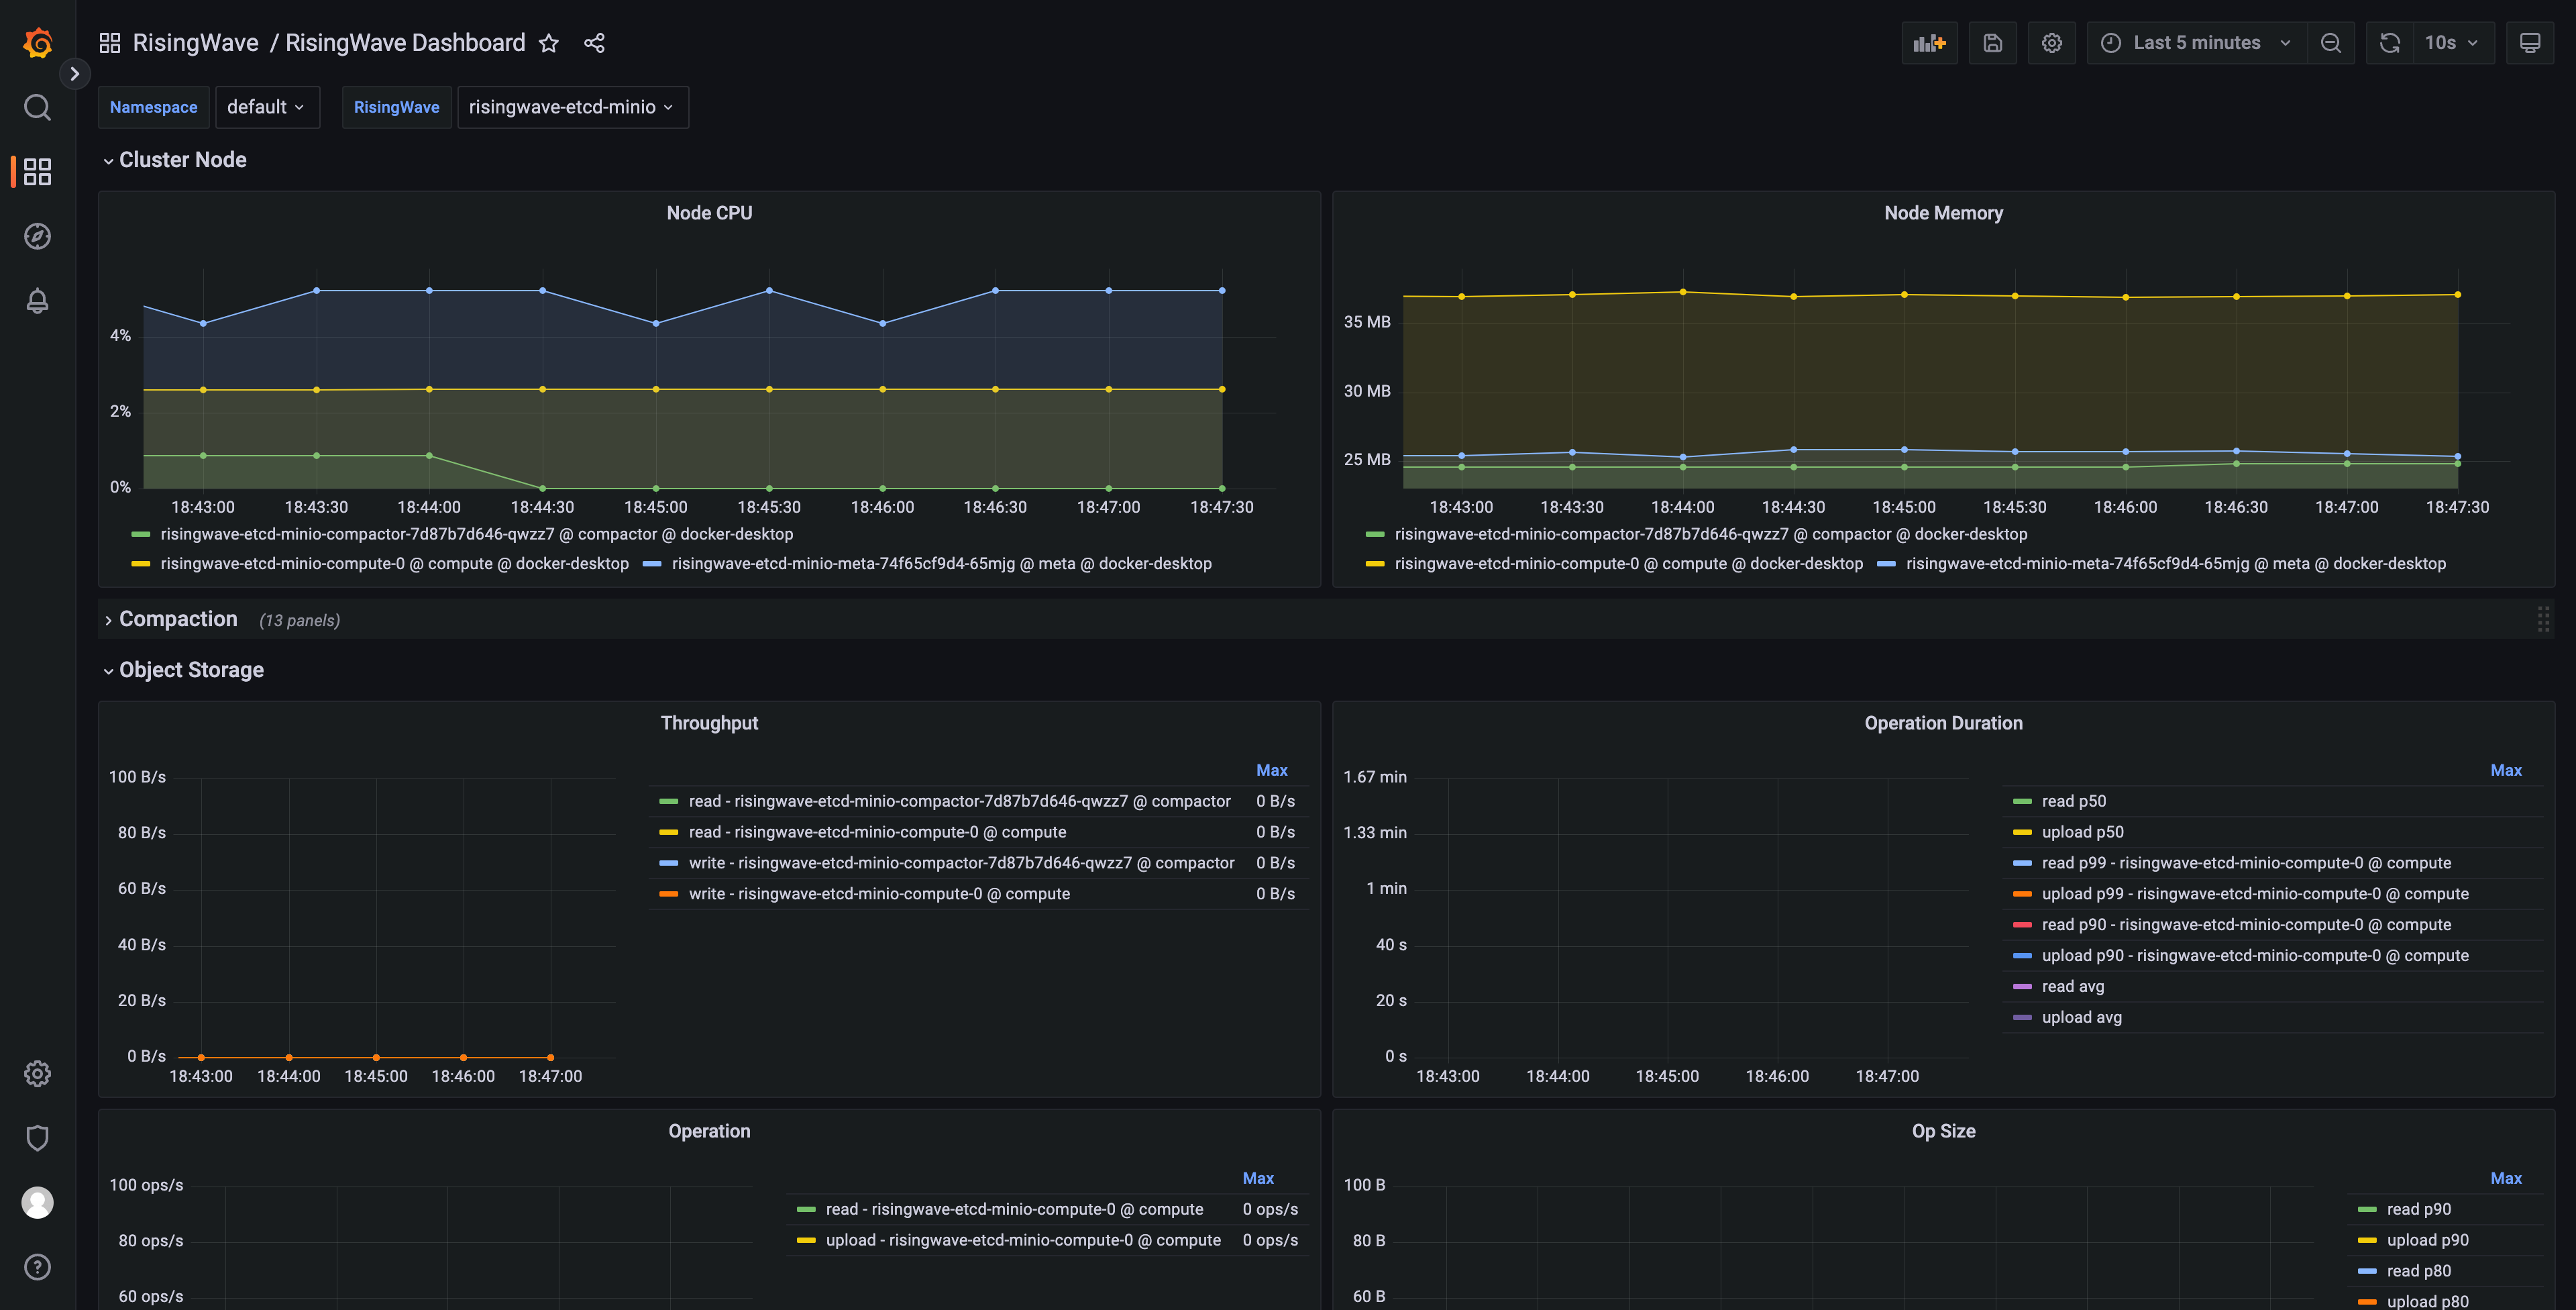
Task: Expand the Compaction row
Action: coord(178,619)
